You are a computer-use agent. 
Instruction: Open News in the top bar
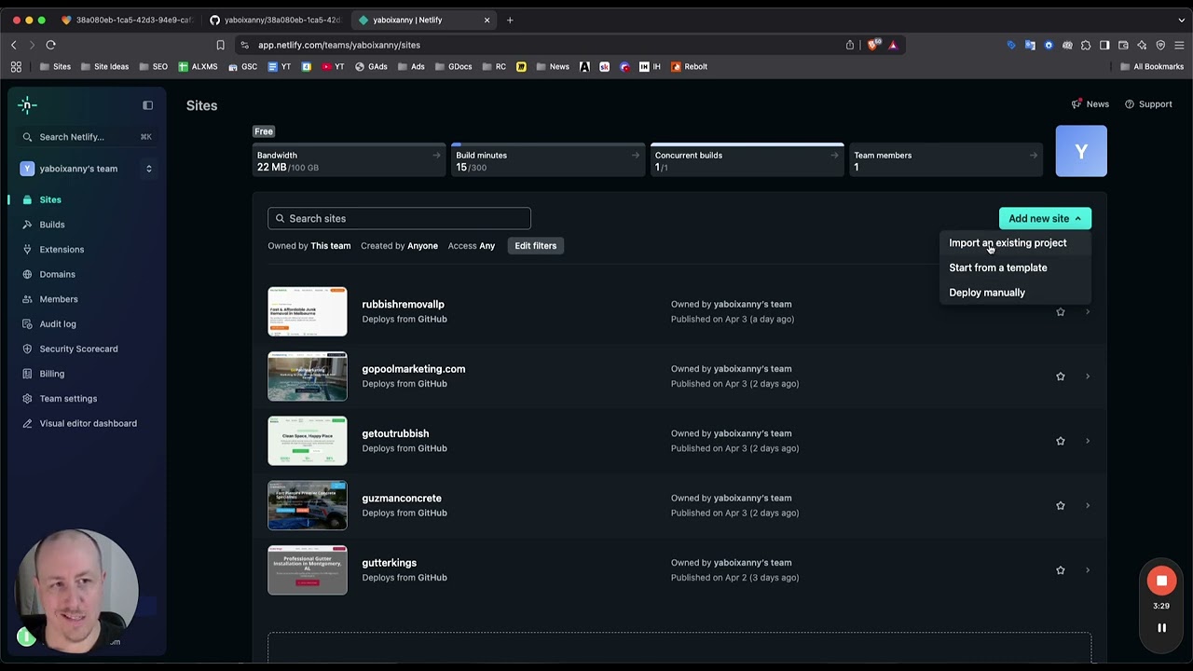[1090, 104]
